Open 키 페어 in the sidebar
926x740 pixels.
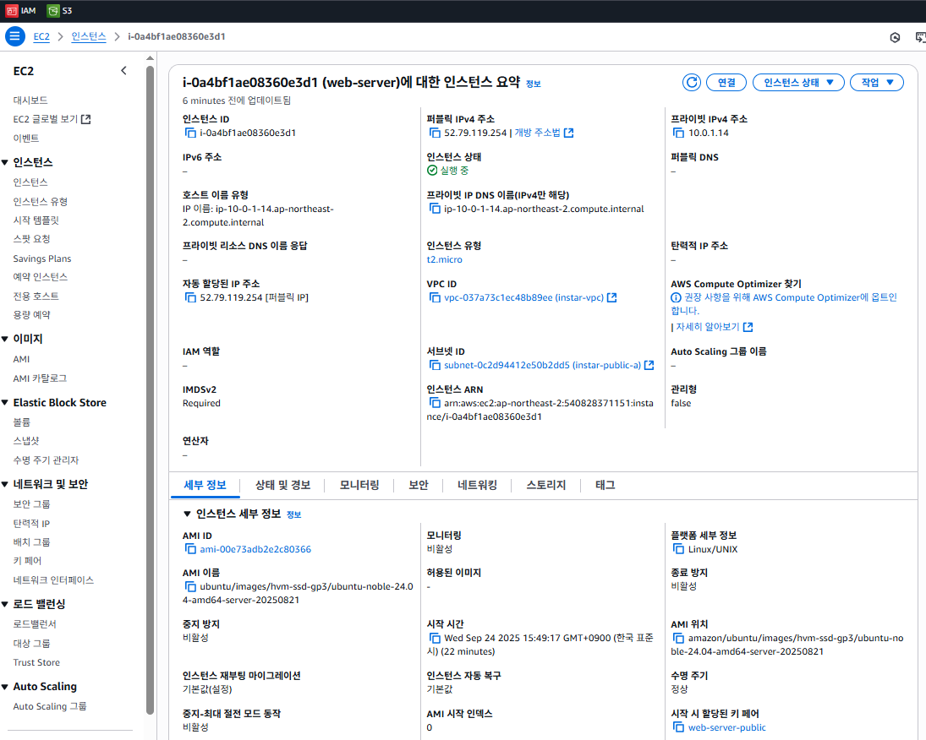27,561
